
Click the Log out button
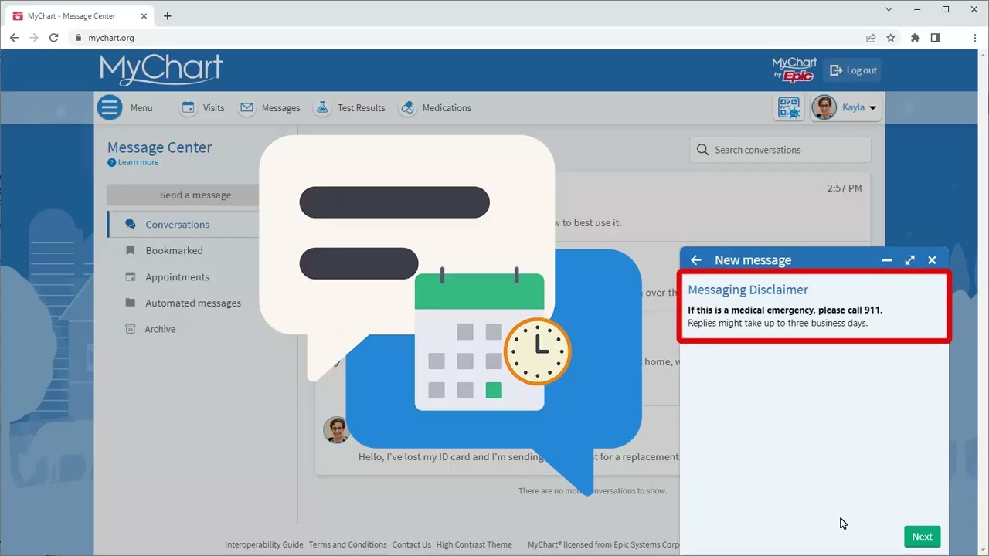point(853,70)
